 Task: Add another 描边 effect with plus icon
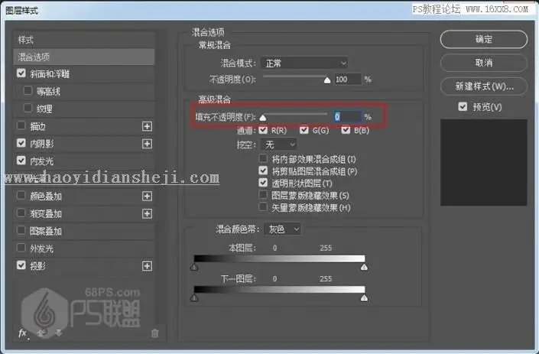[x=147, y=126]
